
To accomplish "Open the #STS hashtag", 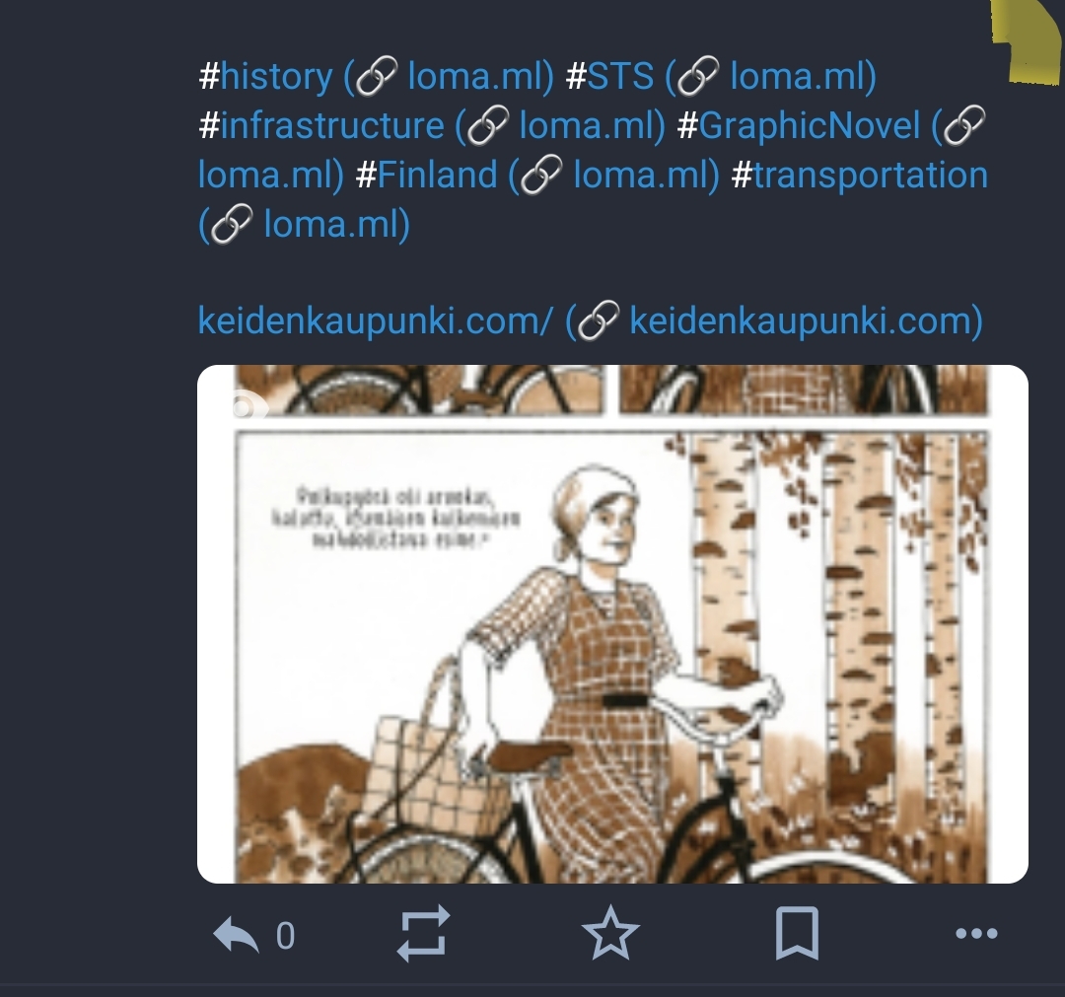I will [x=610, y=76].
